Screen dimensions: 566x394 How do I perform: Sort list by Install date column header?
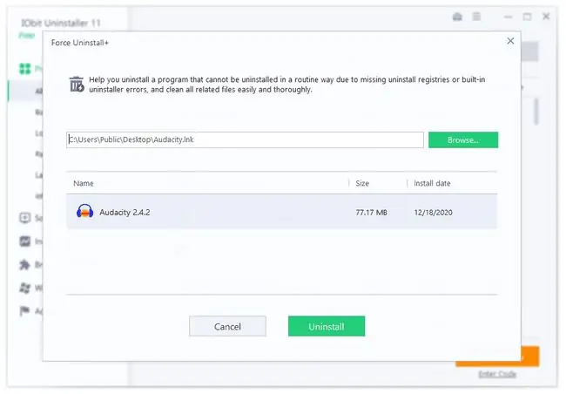[432, 183]
